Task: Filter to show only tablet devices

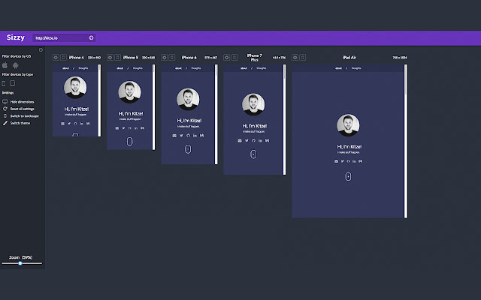Action: tap(12, 83)
